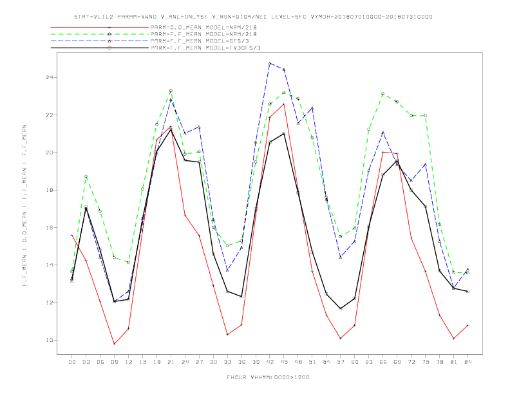Click the red solid legend line sample
The image size is (510, 394).
tap(100, 27)
